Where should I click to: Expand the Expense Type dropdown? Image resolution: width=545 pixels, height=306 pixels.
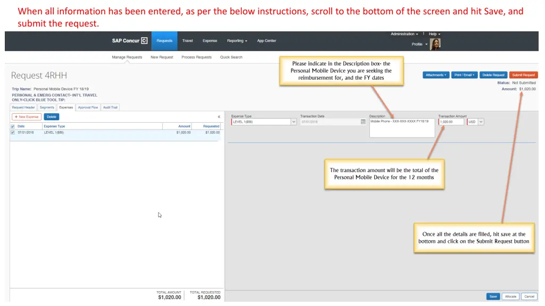[x=293, y=122]
